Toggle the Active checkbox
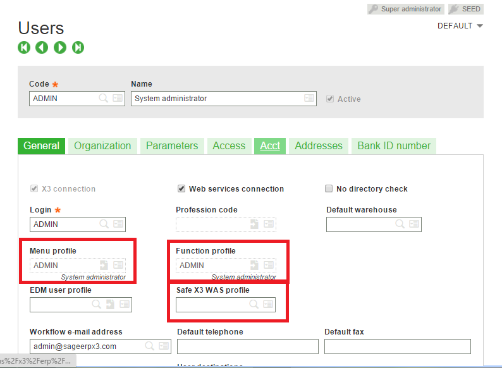This screenshot has height=368, width=502. pyautogui.click(x=330, y=99)
